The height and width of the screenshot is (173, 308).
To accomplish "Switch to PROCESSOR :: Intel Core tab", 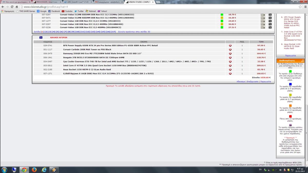I will pos(47,2).
